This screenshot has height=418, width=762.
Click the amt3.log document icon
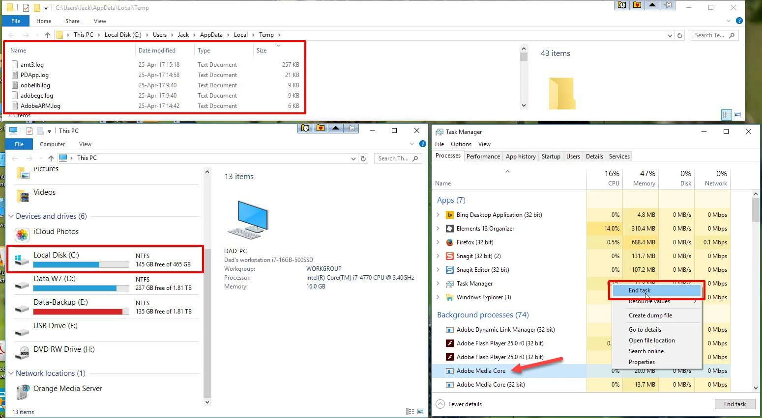[x=15, y=64]
